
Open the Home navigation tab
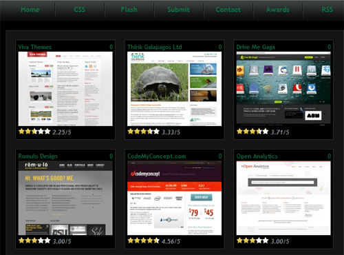coord(30,10)
